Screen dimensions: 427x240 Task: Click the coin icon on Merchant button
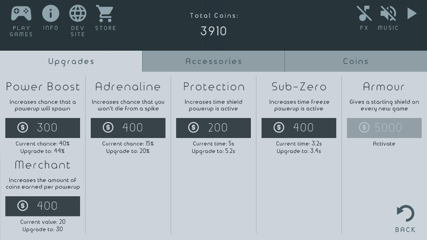(x=23, y=206)
